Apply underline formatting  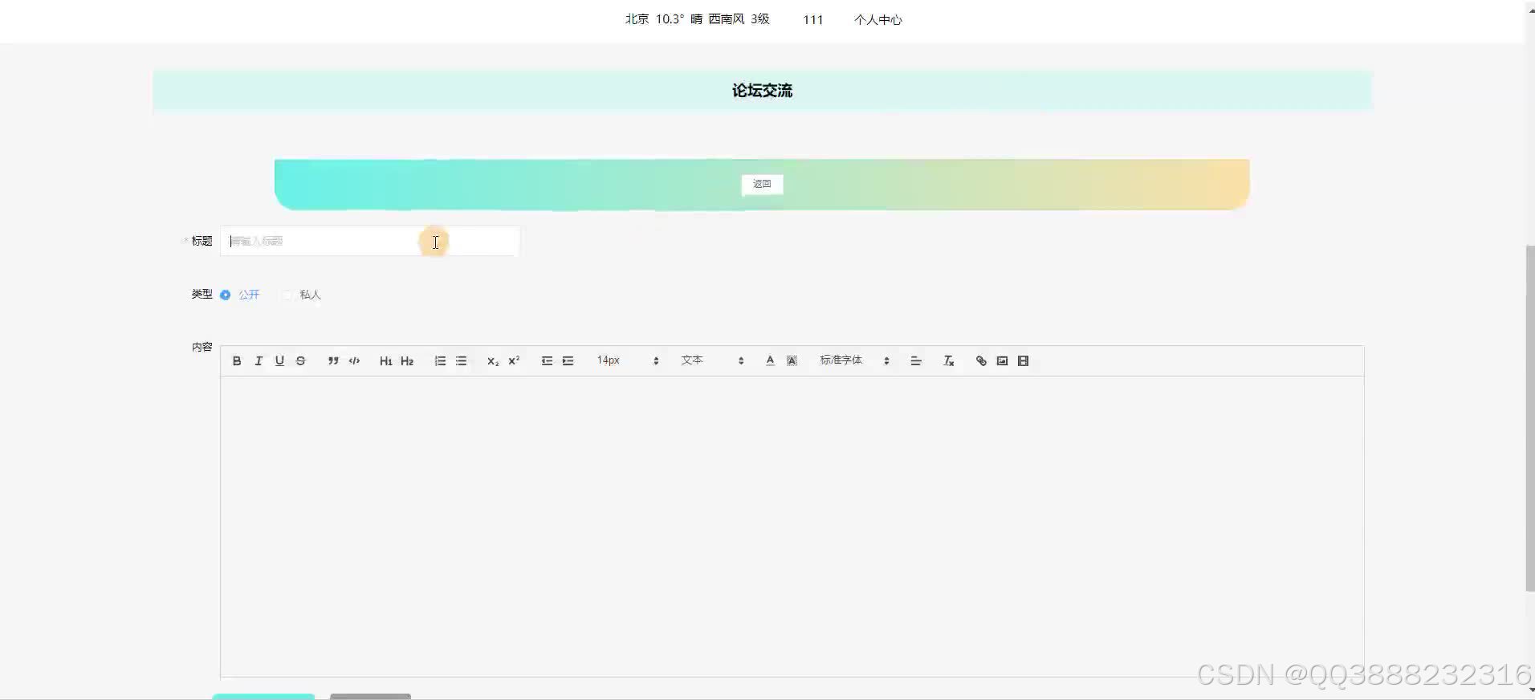point(279,361)
